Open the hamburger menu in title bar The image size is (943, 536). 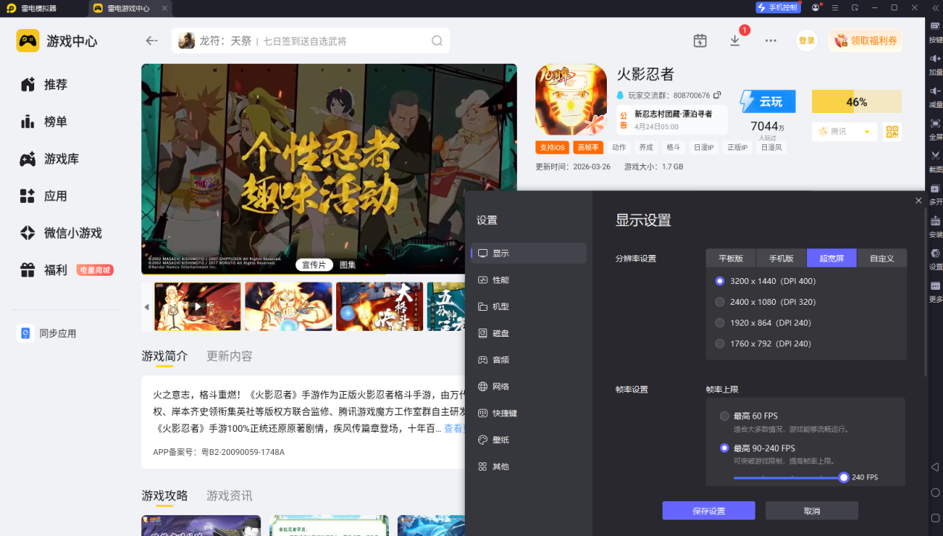click(x=835, y=7)
